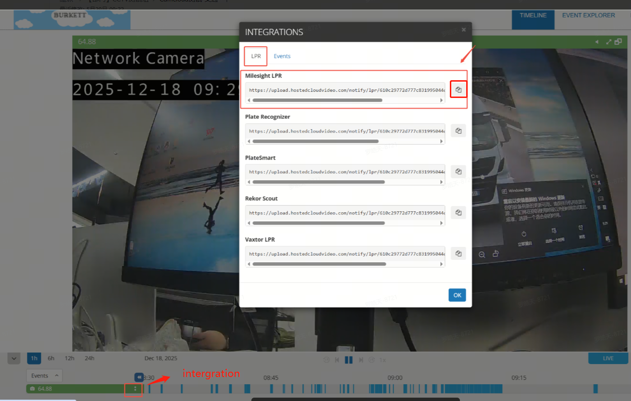Change the 1x playback speed
The height and width of the screenshot is (401, 631).
tap(383, 360)
